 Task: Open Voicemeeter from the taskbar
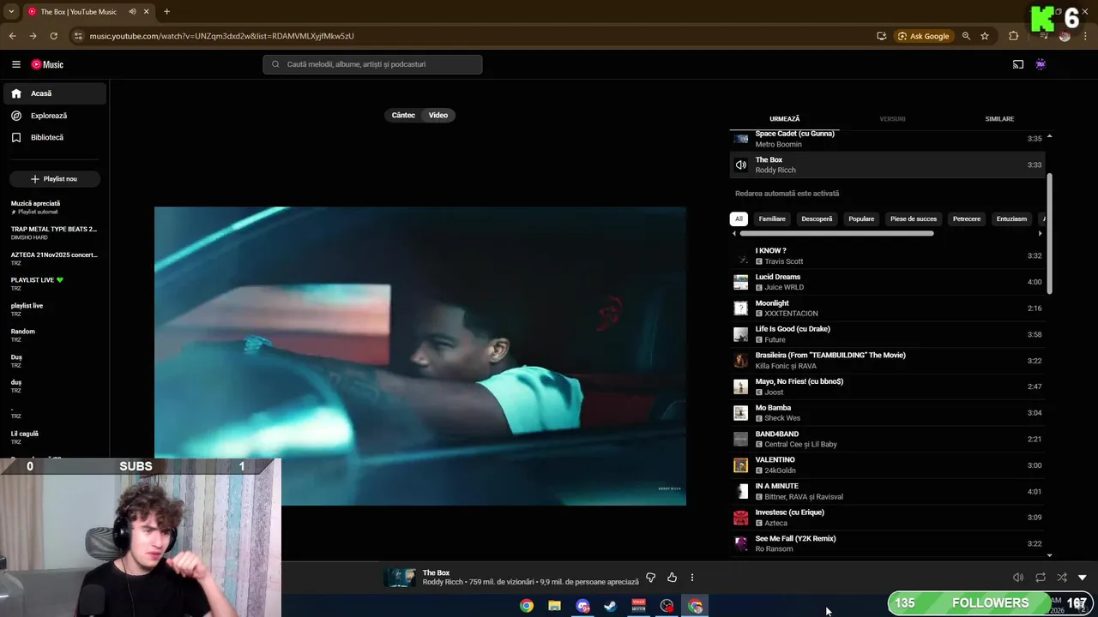(638, 606)
